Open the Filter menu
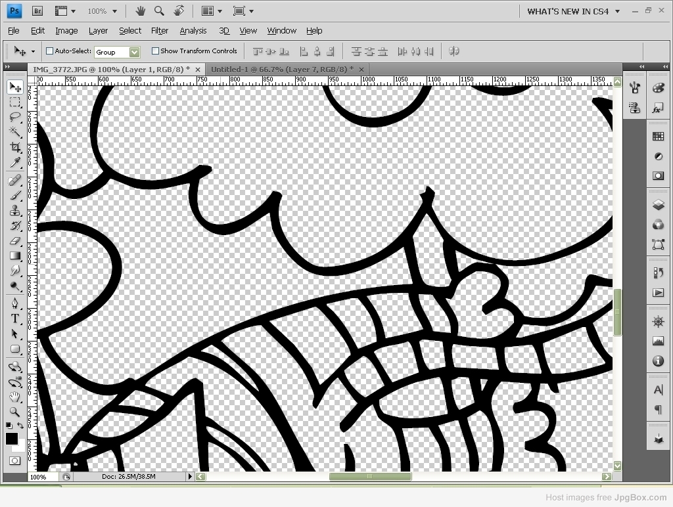 click(159, 30)
